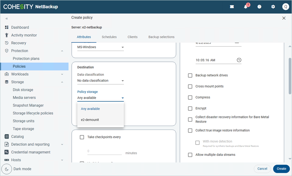Enable the Compress checkbox
Viewport: 292px width, 176px height.
190,97
